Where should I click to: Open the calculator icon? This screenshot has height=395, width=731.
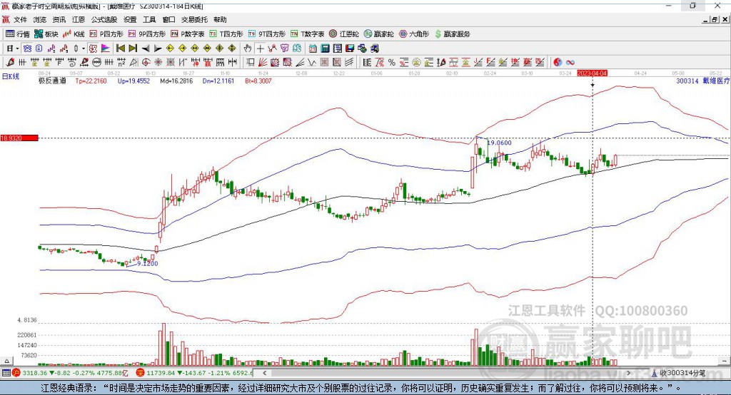326,48
